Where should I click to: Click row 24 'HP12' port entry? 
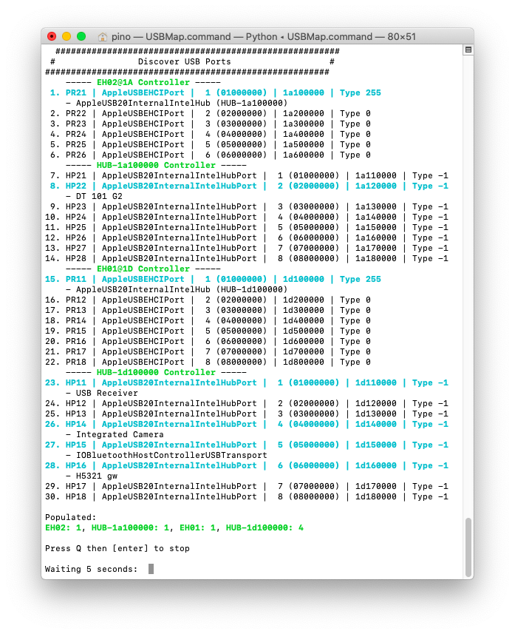click(246, 403)
